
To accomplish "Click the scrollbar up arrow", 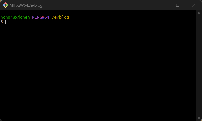I will 199,13.
